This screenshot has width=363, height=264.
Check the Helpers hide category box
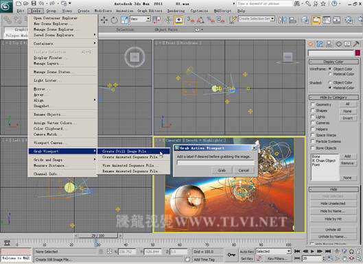(312, 129)
